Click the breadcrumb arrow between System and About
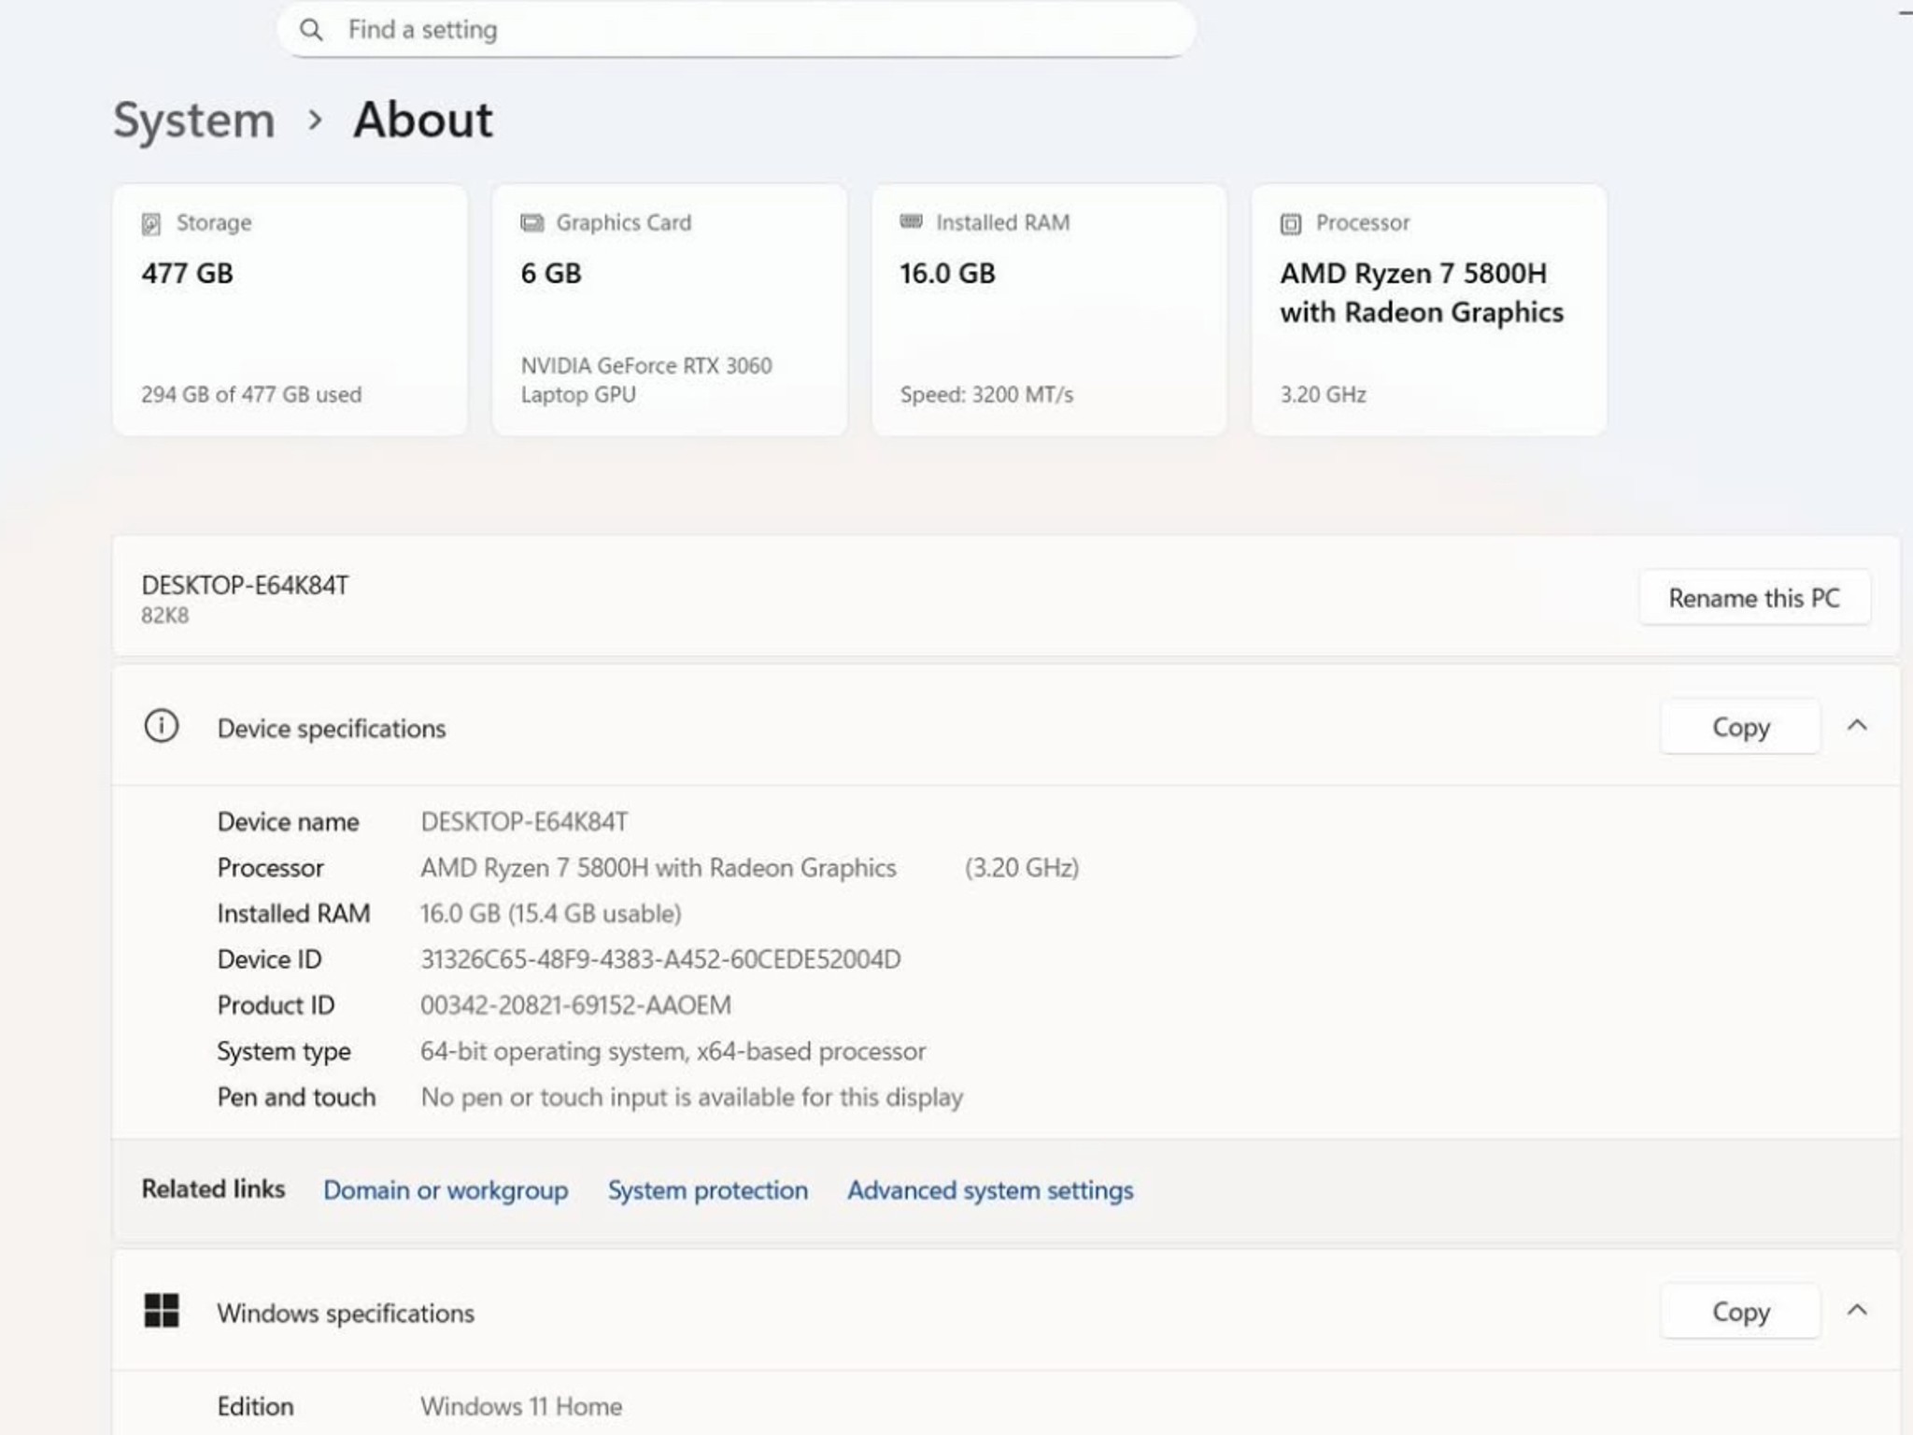The image size is (1913, 1435). tap(316, 120)
